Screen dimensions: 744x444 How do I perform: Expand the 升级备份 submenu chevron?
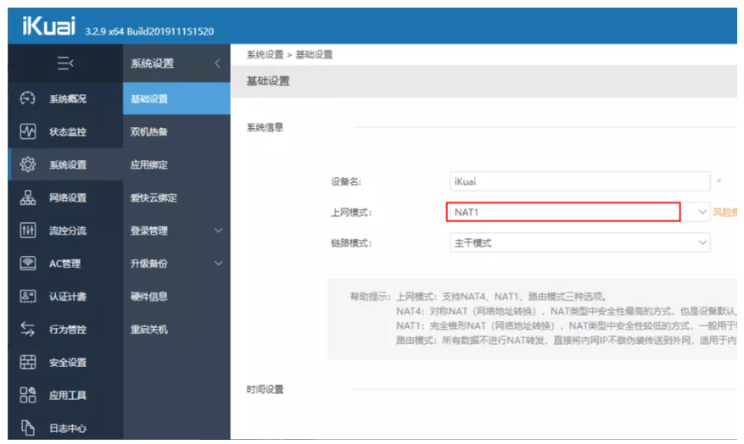218,263
